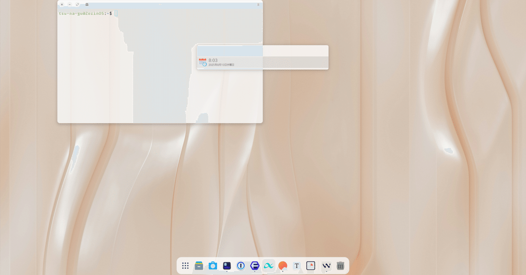The image size is (526, 275).
Task: Open the Trash from the dock
Action: pyautogui.click(x=340, y=265)
